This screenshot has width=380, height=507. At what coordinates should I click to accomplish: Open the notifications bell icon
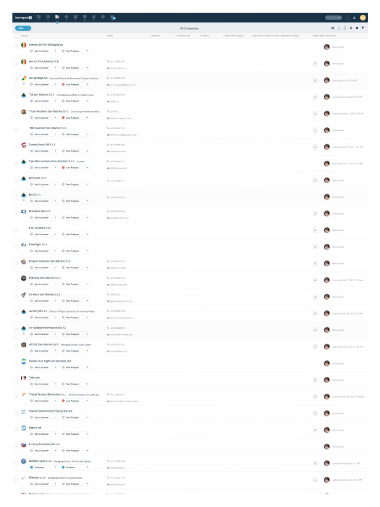click(354, 18)
